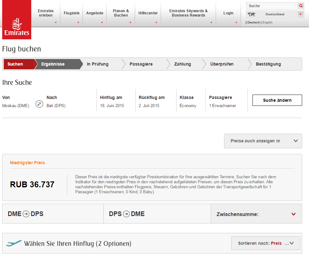Click the 18. Juni 2015 outbound date
This screenshot has width=309, height=256.
click(x=112, y=106)
